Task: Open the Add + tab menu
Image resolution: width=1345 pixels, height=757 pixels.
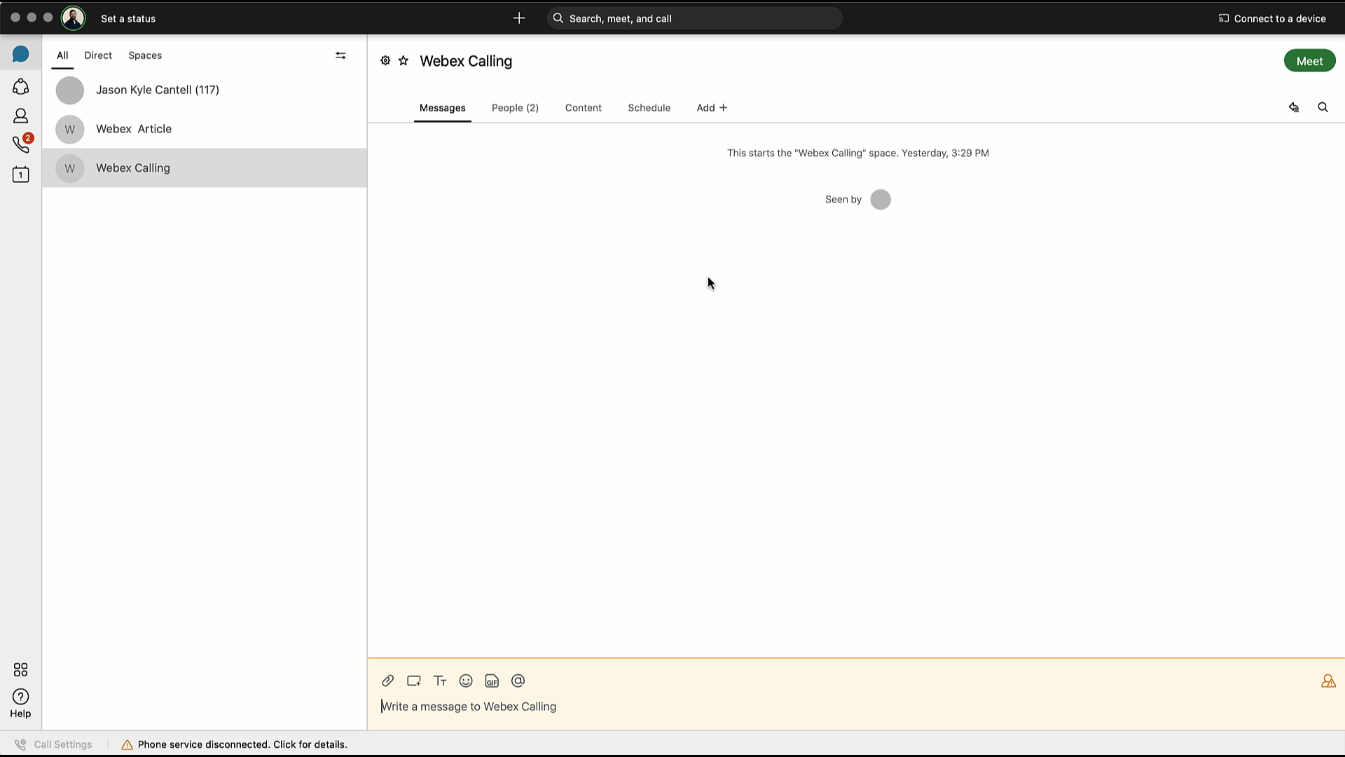Action: click(x=712, y=108)
